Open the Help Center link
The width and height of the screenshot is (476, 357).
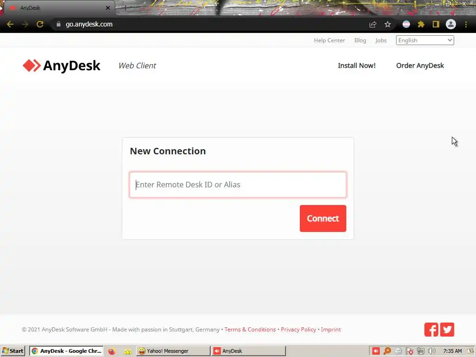[330, 40]
